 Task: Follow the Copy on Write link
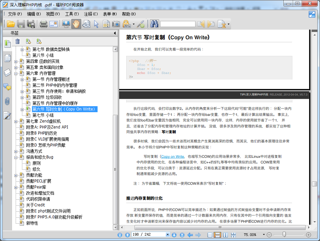click(172, 156)
